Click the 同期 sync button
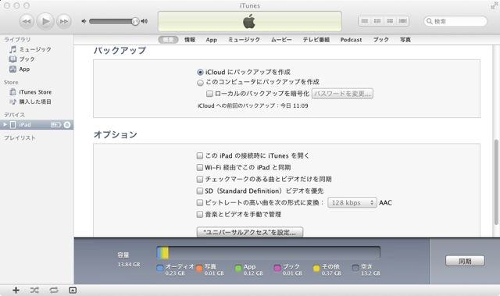500x296 pixels. (x=465, y=261)
